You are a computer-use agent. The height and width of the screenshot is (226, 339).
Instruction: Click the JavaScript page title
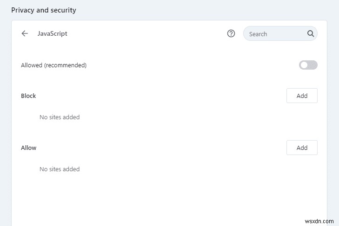52,34
